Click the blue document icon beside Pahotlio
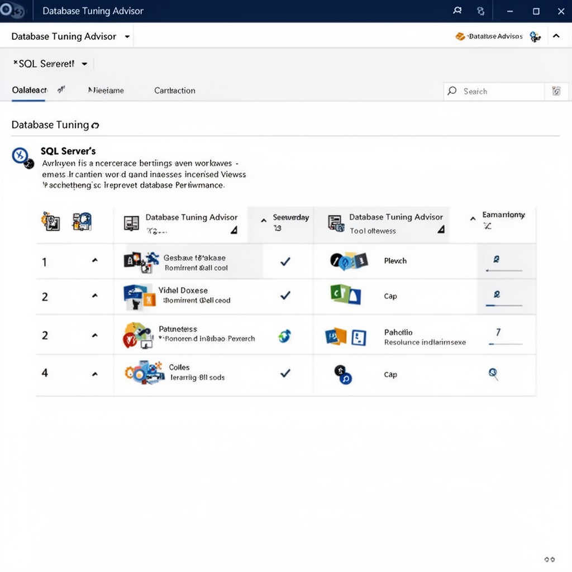Screen dimensions: 572x572 pyautogui.click(x=359, y=337)
